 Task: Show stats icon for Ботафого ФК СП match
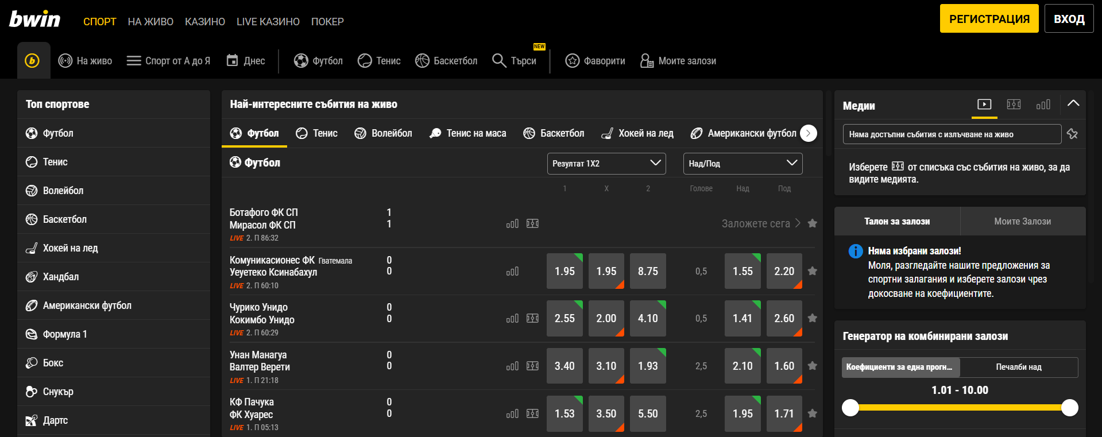(x=512, y=223)
